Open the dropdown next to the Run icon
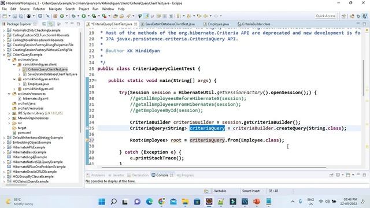This screenshot has width=370, height=208. (88, 16)
